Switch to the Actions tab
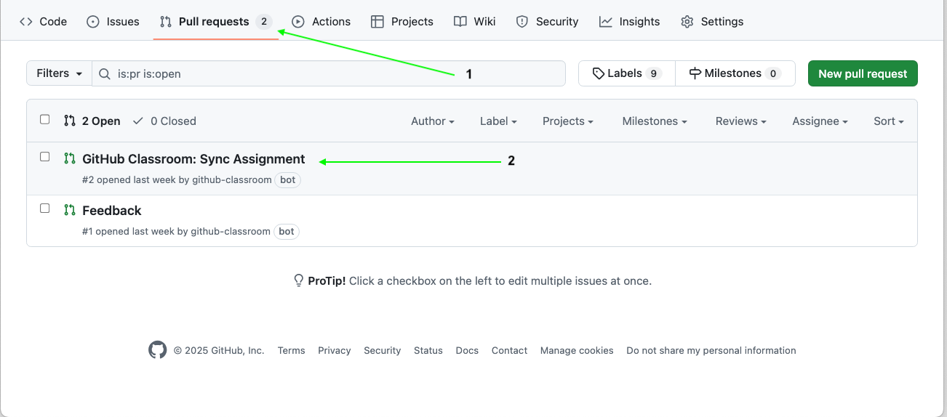This screenshot has width=947, height=417. coord(321,22)
